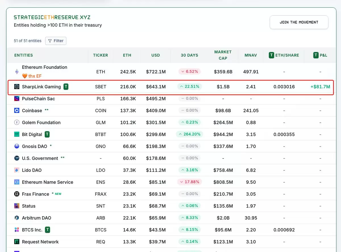
Task: Select the BTBT ticker cell
Action: coord(101,134)
